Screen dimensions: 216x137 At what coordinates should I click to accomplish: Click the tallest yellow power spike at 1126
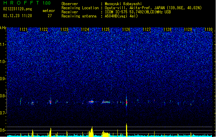(127, 130)
